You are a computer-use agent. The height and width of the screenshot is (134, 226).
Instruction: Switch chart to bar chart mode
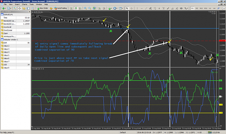point(71,8)
